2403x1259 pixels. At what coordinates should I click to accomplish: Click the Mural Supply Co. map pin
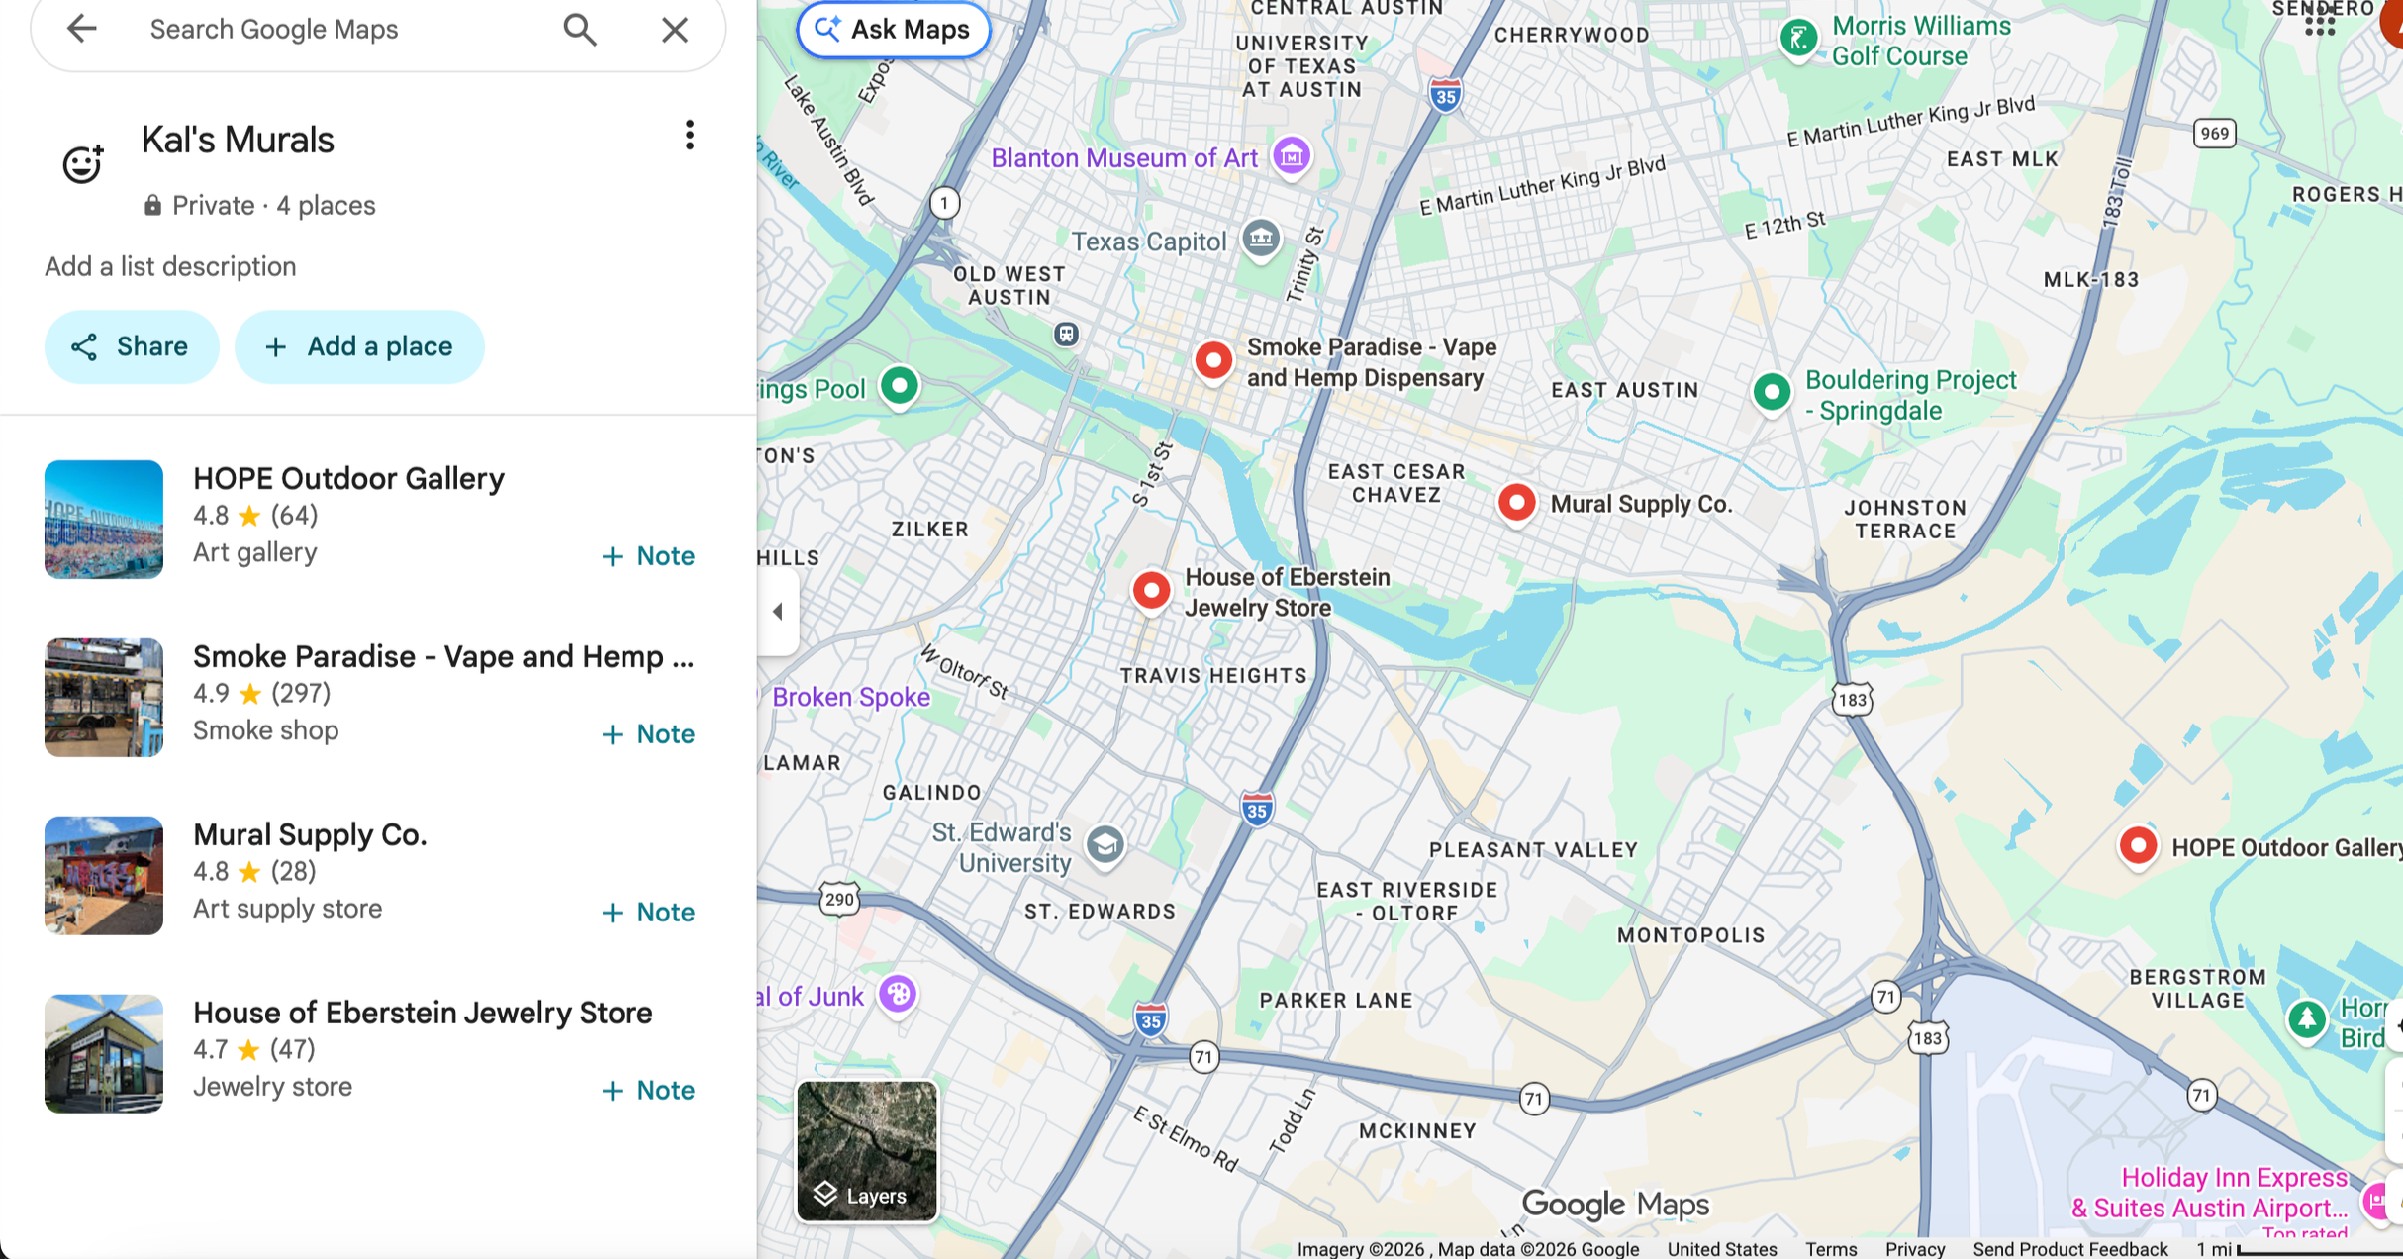[x=1516, y=503]
